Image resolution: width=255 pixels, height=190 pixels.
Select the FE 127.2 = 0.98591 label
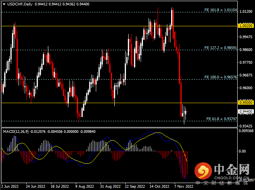[x=221, y=48]
